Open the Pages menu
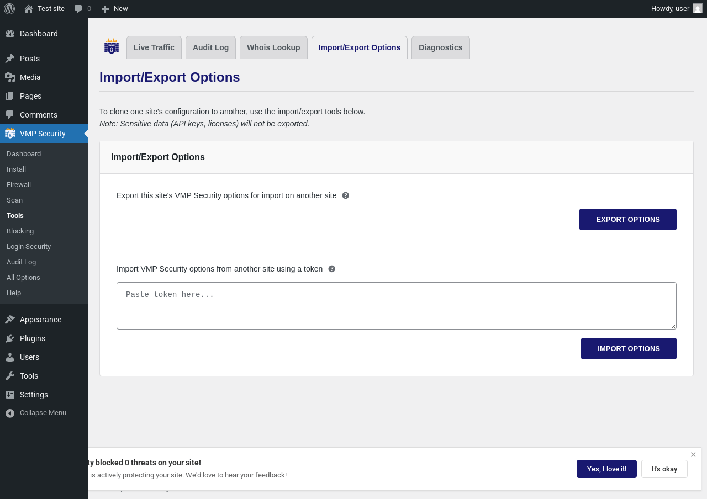707x499 pixels. pos(44,96)
